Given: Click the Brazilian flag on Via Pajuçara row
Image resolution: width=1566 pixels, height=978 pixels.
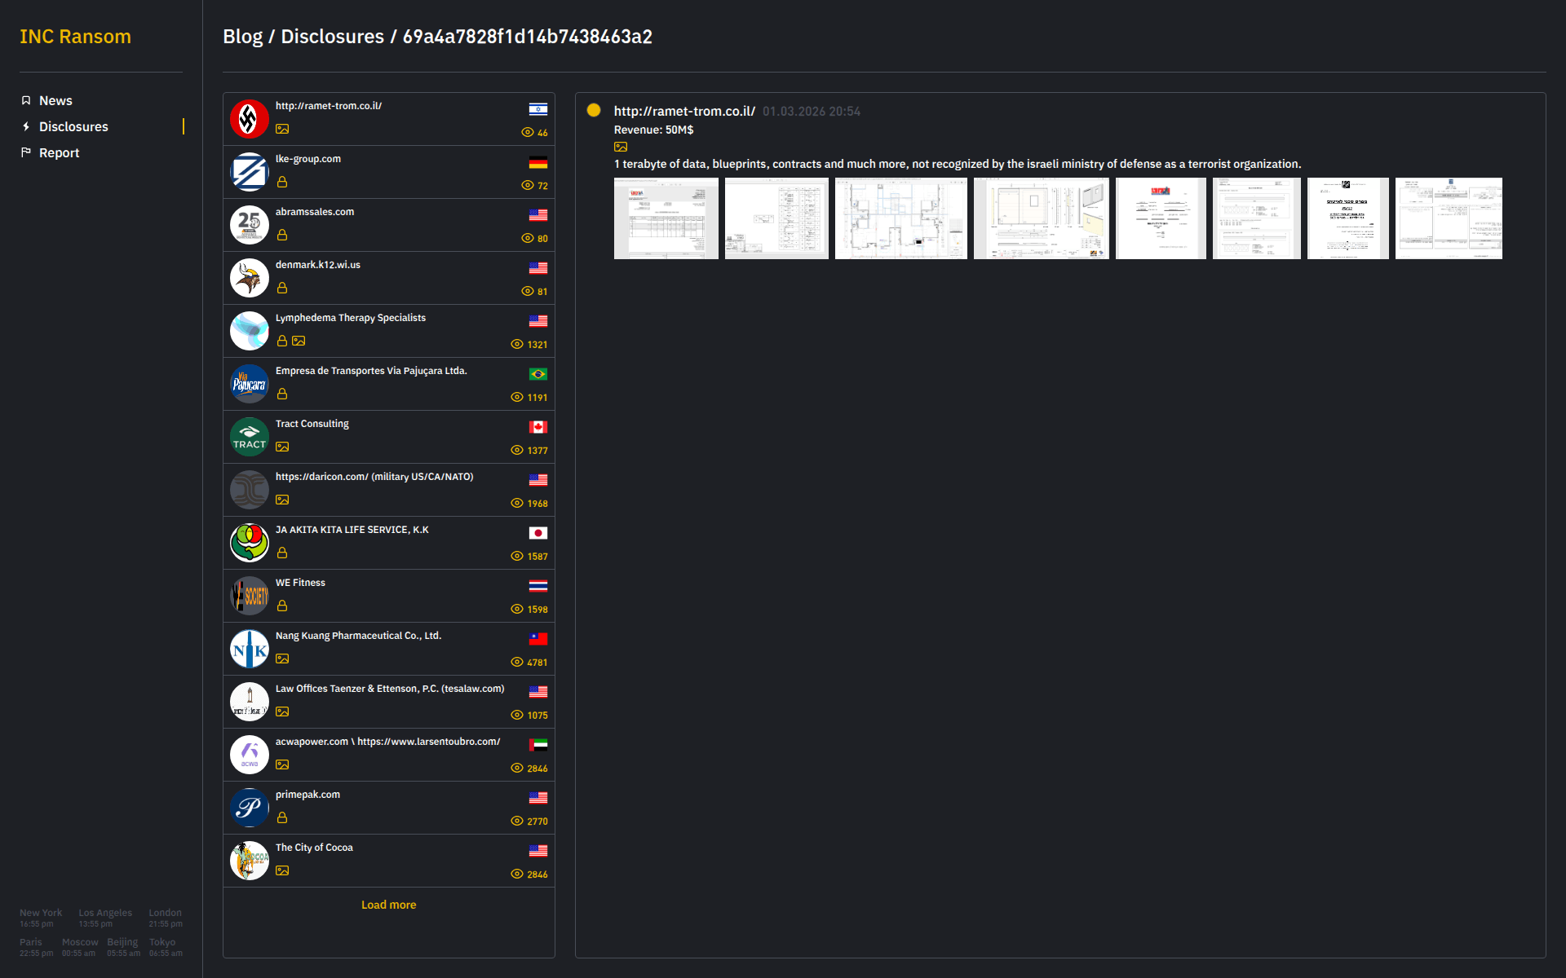Looking at the screenshot, I should point(538,374).
